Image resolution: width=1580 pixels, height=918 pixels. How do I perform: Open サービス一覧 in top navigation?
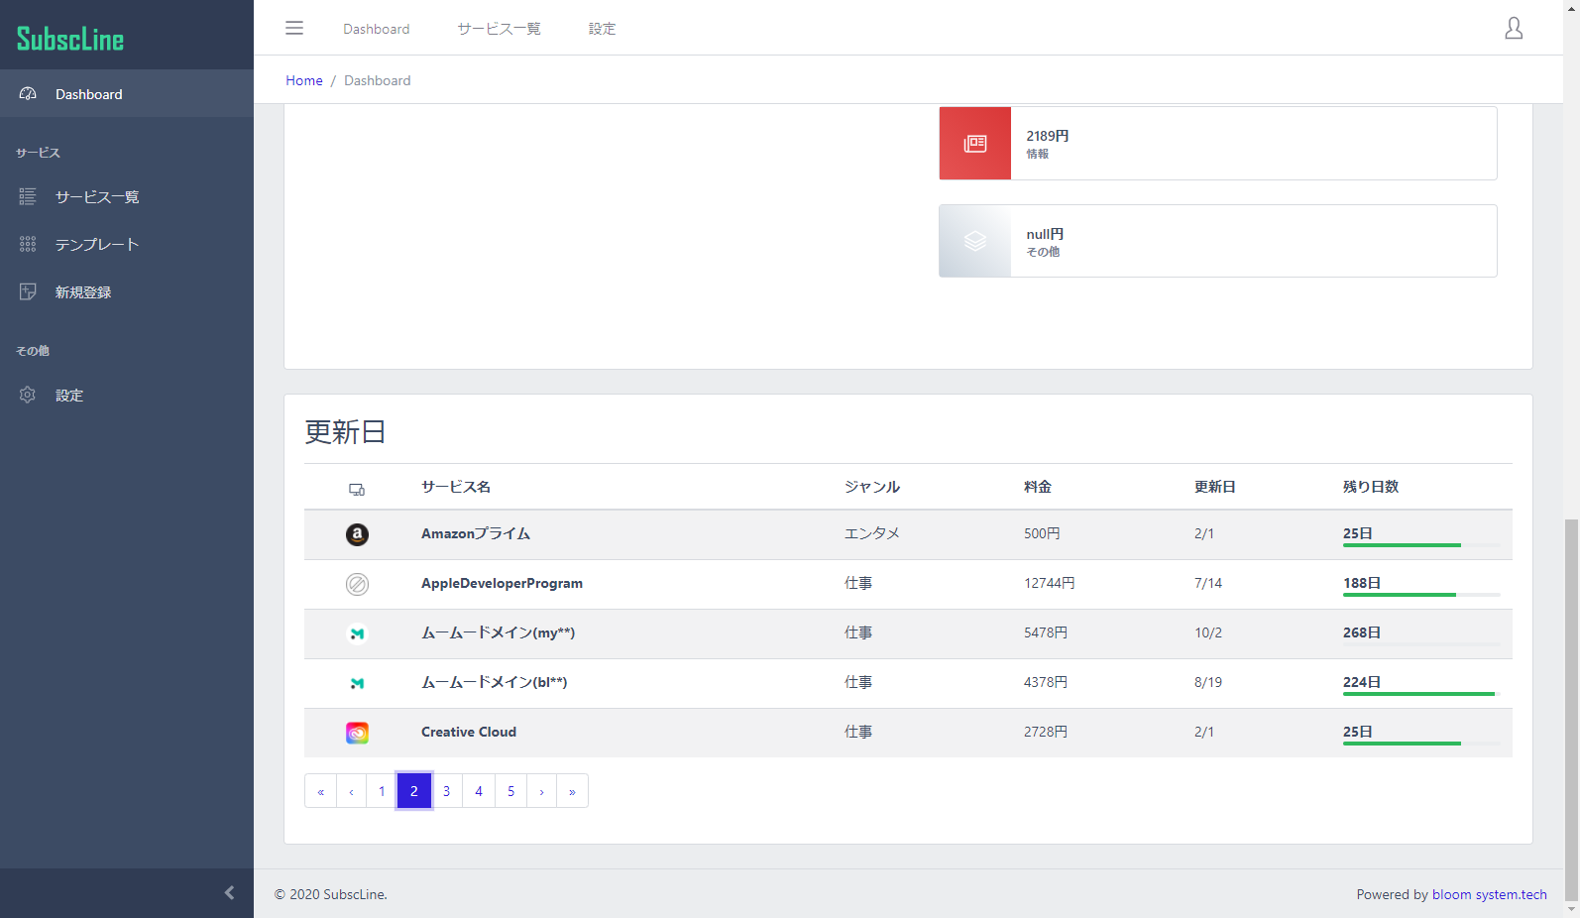[499, 29]
